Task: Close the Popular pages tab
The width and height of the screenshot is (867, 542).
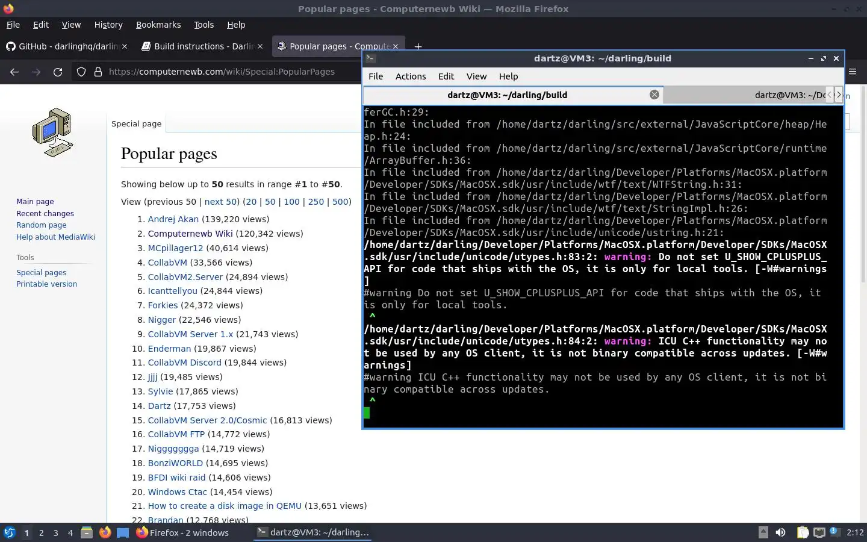Action: click(396, 46)
